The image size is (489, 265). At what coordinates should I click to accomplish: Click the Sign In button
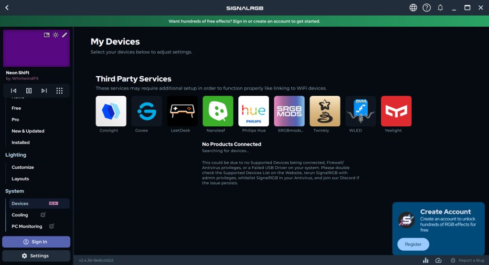click(x=36, y=242)
